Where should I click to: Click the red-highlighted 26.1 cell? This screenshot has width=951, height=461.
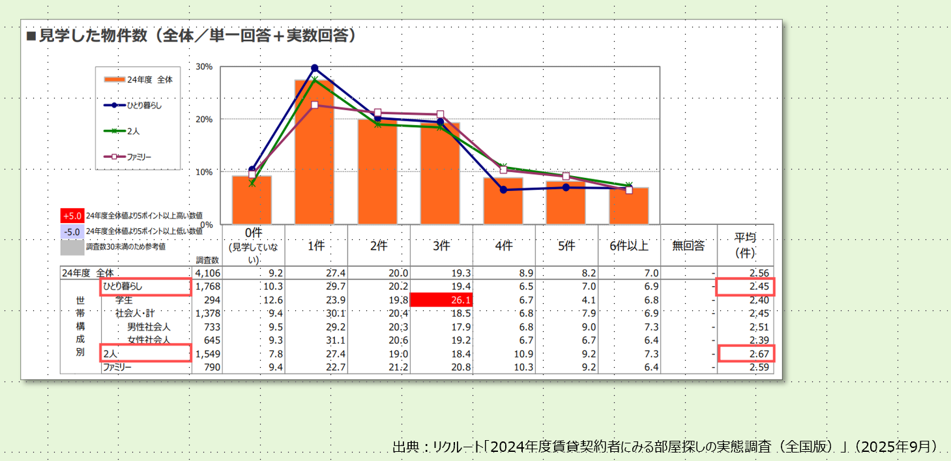441,300
